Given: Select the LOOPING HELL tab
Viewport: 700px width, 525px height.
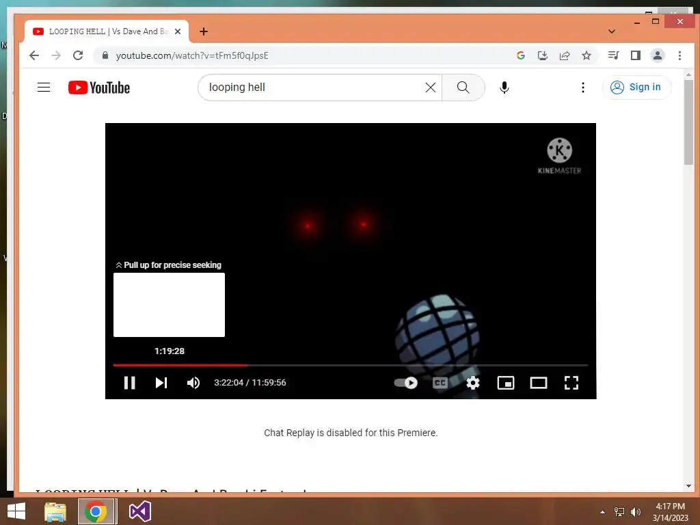Looking at the screenshot, I should click(x=106, y=31).
